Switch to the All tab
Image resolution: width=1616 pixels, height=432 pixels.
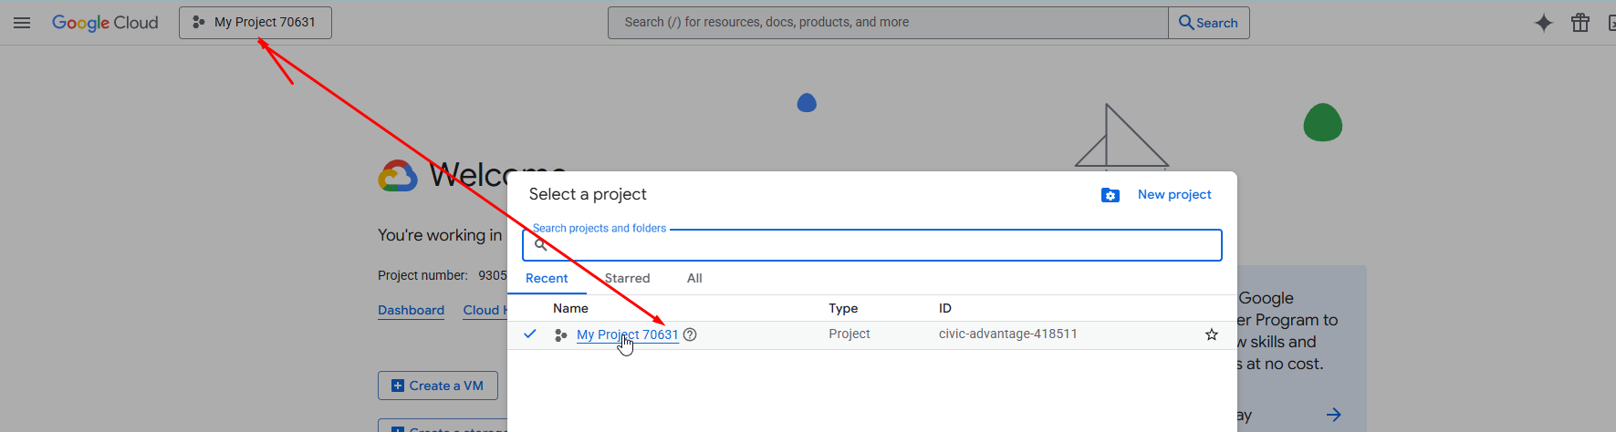[694, 278]
